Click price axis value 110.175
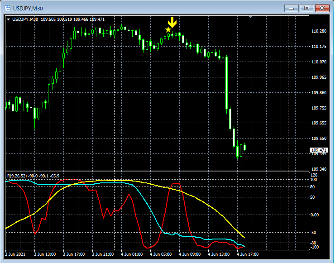Screen dimensions: 335x263 [x=319, y=47]
